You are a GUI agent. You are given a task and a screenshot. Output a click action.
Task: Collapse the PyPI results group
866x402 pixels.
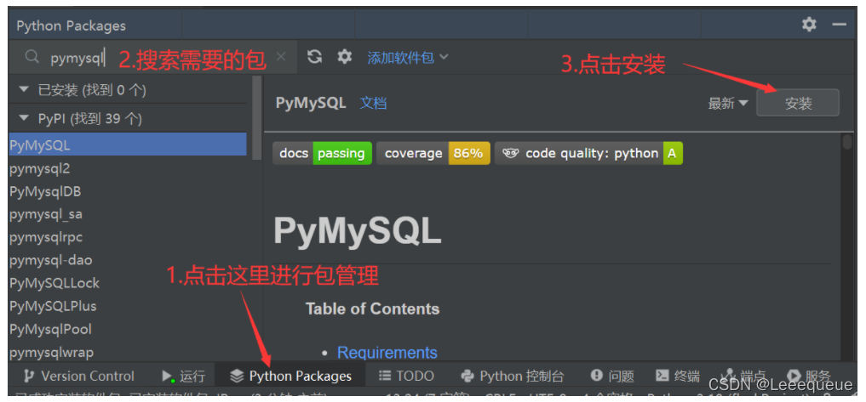(23, 118)
